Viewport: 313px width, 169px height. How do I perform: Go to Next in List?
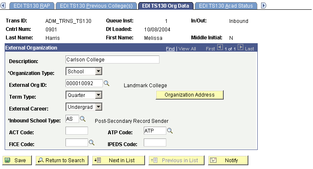coord(118,160)
